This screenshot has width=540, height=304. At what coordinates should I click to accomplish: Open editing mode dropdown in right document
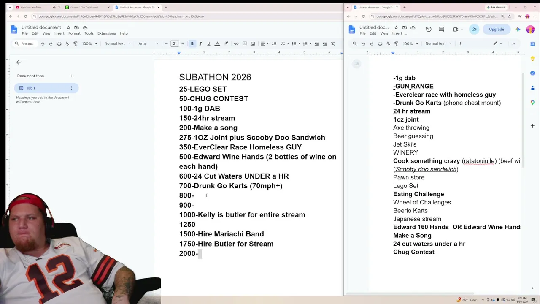pos(498,43)
